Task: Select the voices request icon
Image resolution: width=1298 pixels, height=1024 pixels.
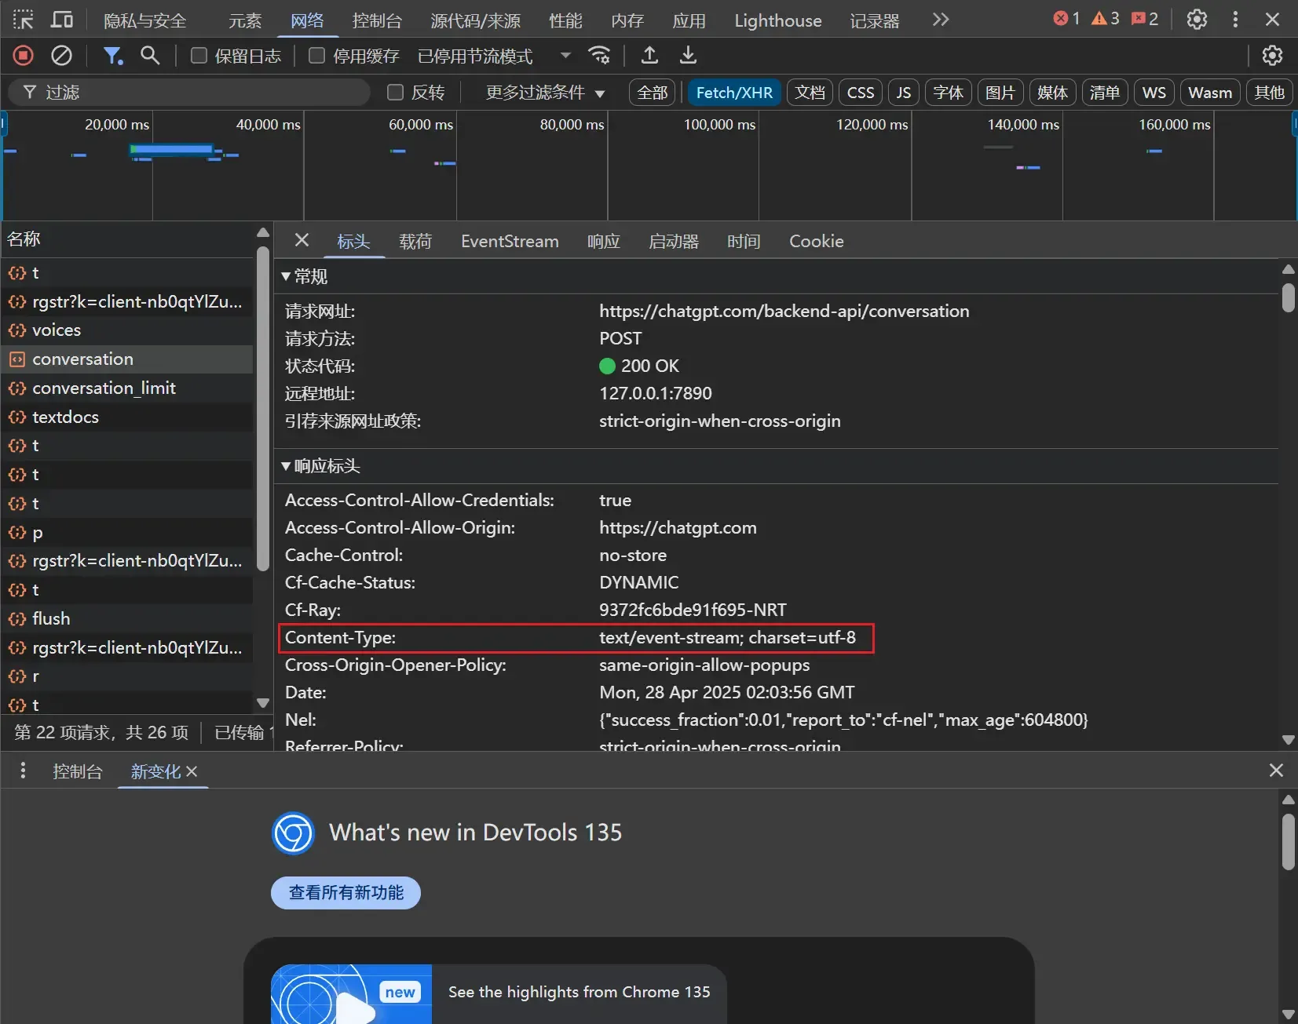Action: [16, 330]
